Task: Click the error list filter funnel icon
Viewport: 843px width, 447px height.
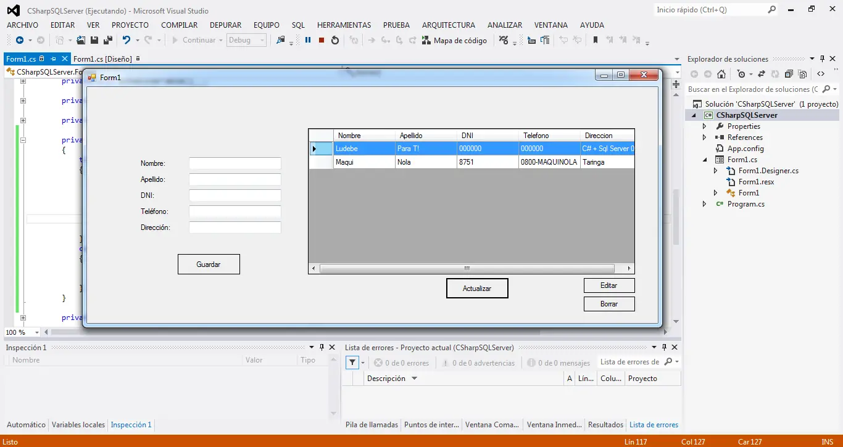Action: [352, 363]
